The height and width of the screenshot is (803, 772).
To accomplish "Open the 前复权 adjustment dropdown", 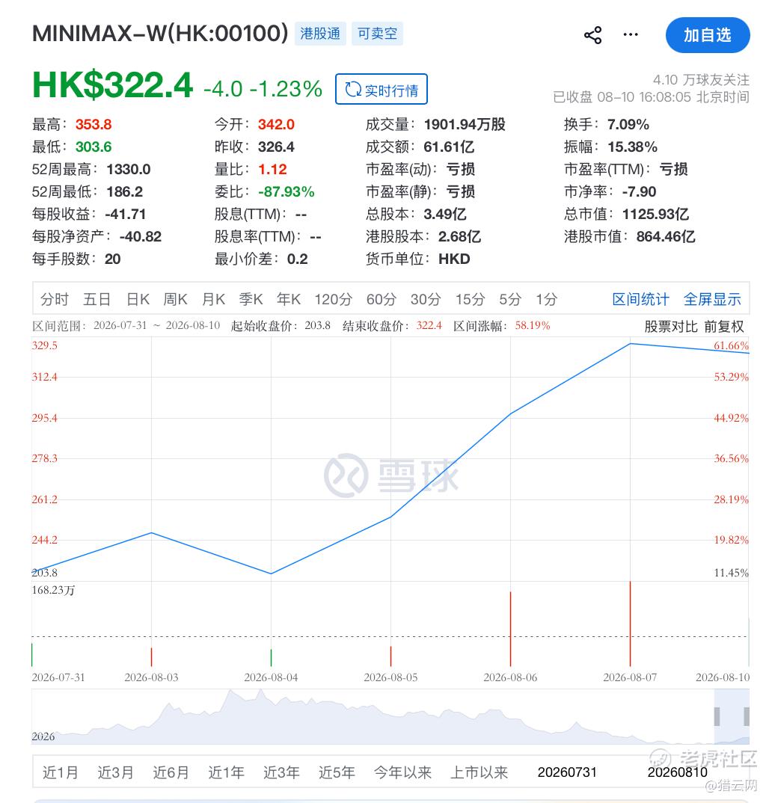I will point(723,326).
